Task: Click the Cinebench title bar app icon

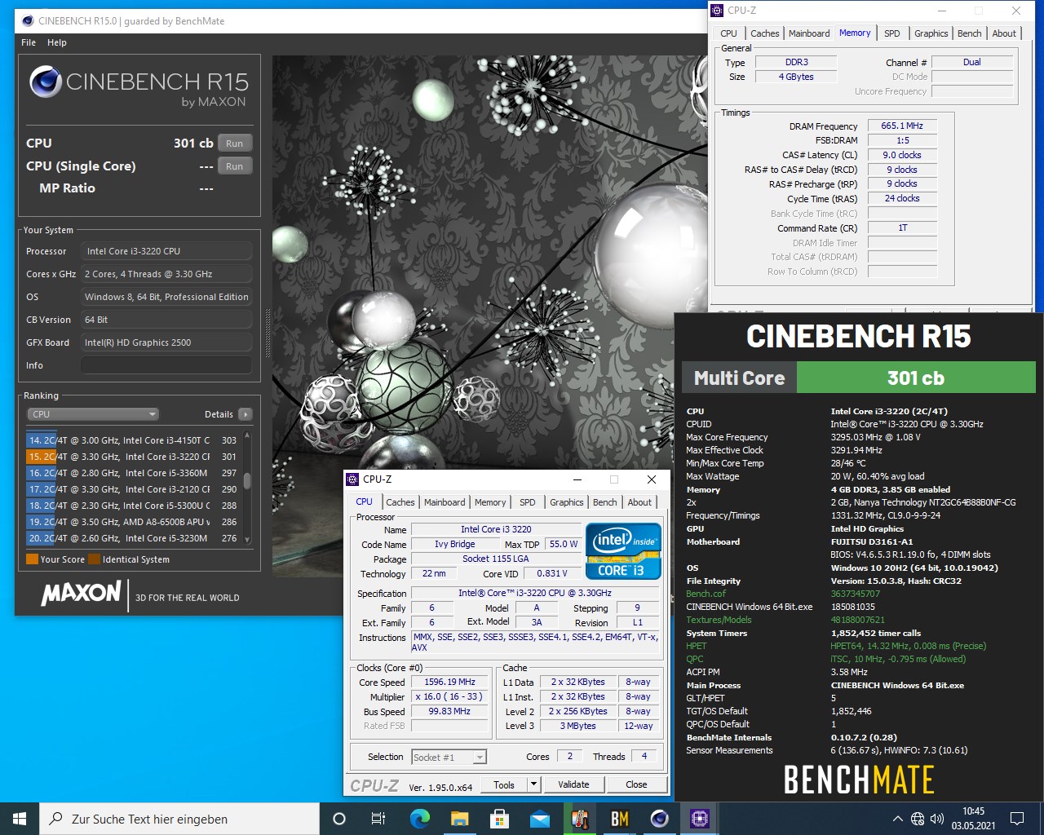Action: pos(28,21)
